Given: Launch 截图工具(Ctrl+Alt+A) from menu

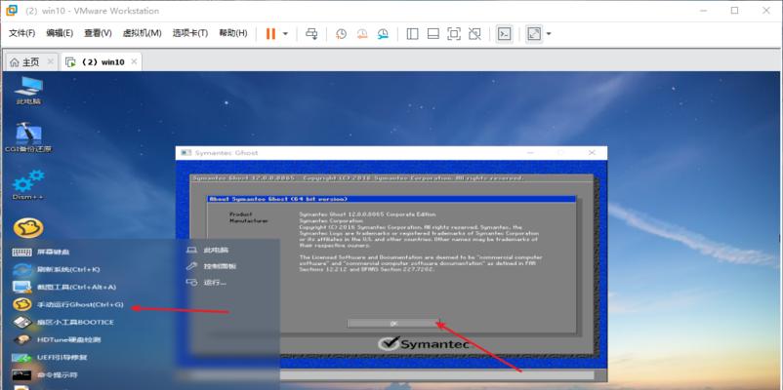Looking at the screenshot, I should coord(63,288).
